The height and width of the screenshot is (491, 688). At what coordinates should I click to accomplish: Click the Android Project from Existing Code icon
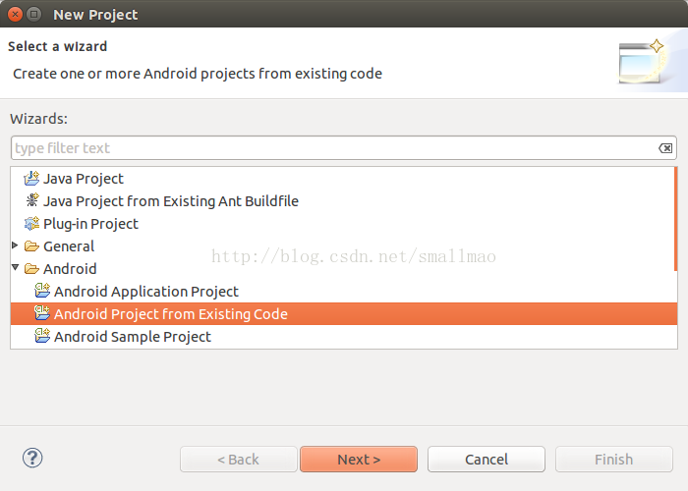(x=42, y=313)
